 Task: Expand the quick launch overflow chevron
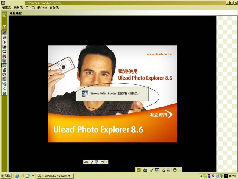tap(33, 175)
